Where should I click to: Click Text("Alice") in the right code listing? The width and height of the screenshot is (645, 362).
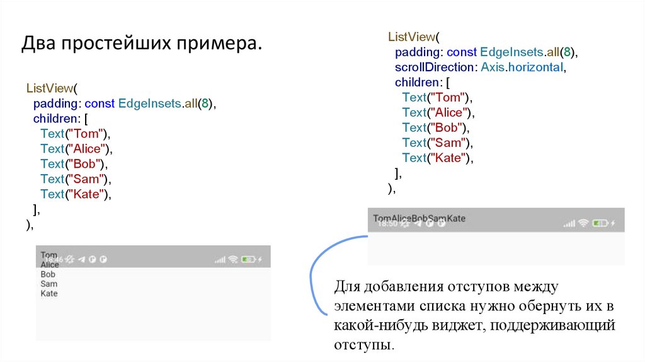click(x=438, y=112)
